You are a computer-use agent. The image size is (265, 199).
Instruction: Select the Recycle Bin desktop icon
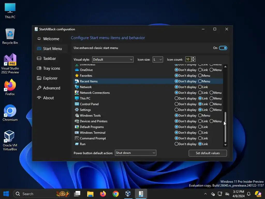[10, 36]
